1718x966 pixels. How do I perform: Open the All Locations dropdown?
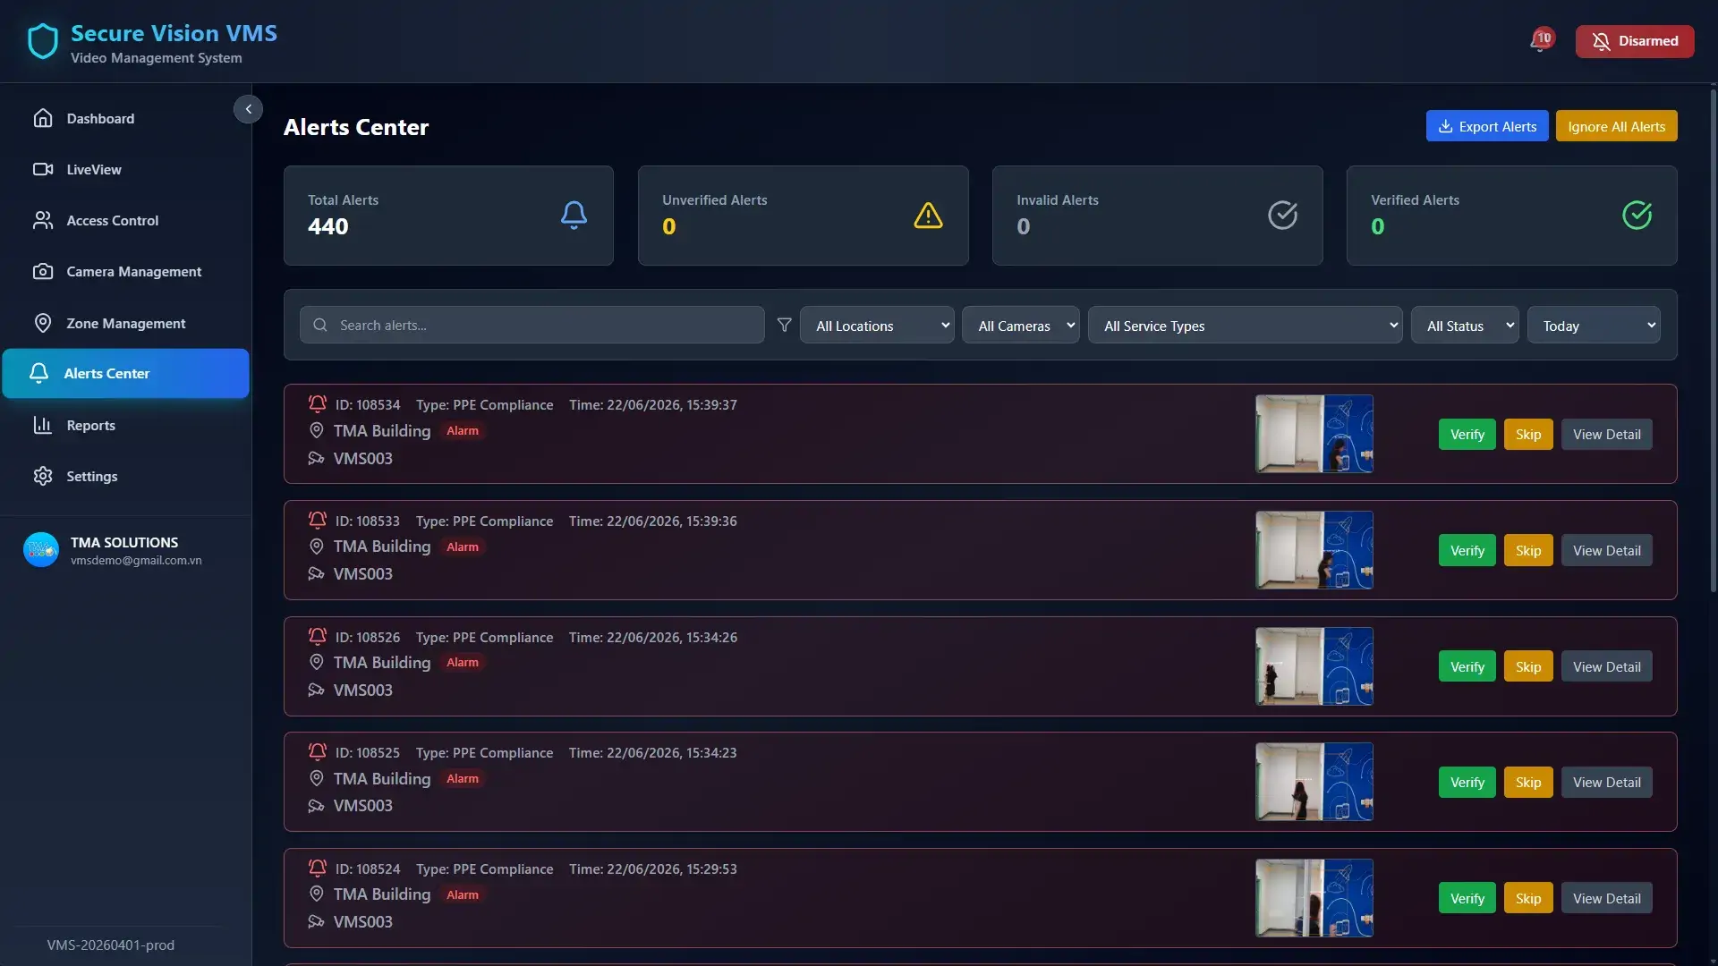(x=877, y=325)
